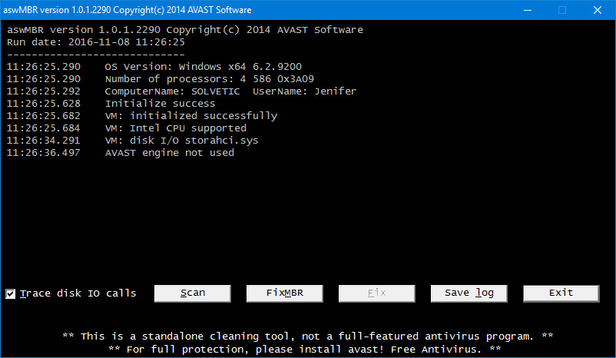Click the log line 'Initialize success'
616x358 pixels.
(x=160, y=104)
